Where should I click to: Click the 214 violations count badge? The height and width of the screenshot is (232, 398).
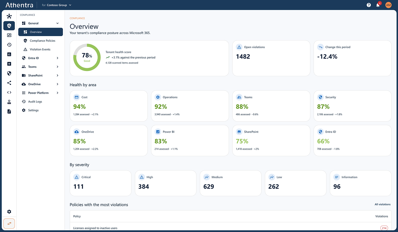click(384, 228)
